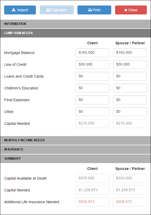
Task: Select the Spouse Mortgage Balance field
Action: [x=130, y=53]
